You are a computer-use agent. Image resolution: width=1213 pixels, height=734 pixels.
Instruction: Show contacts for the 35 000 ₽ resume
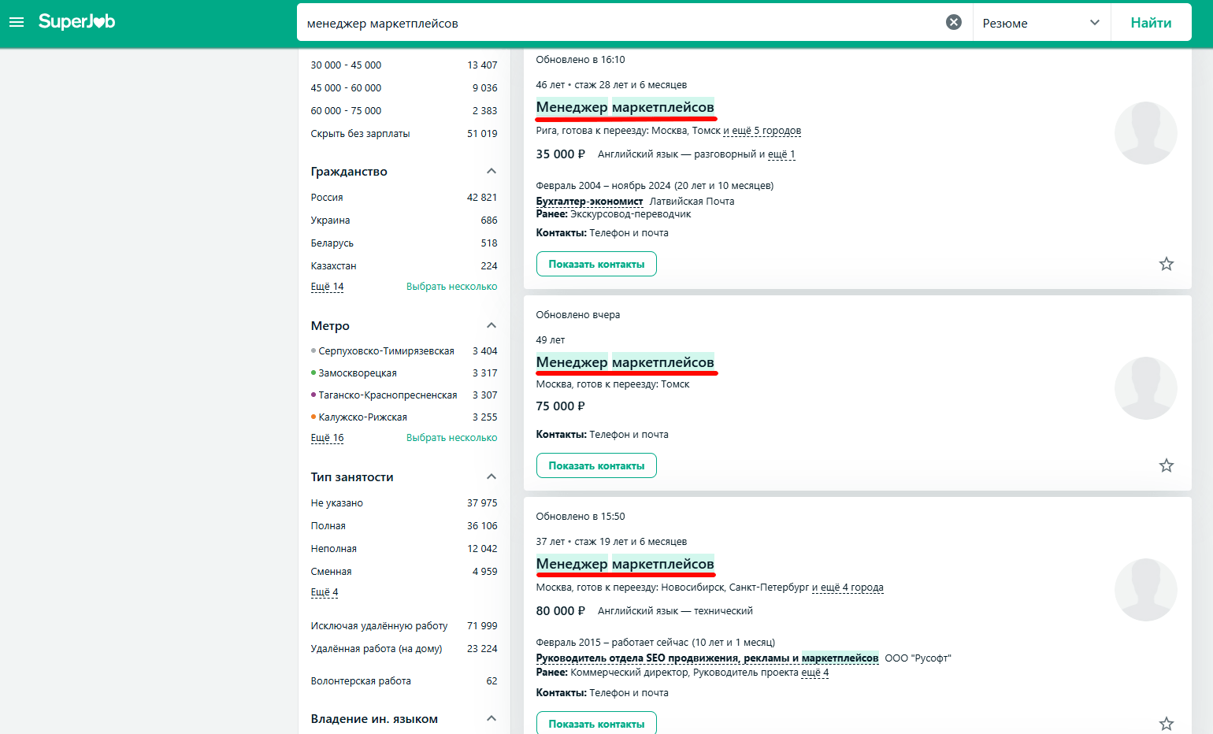pyautogui.click(x=596, y=264)
